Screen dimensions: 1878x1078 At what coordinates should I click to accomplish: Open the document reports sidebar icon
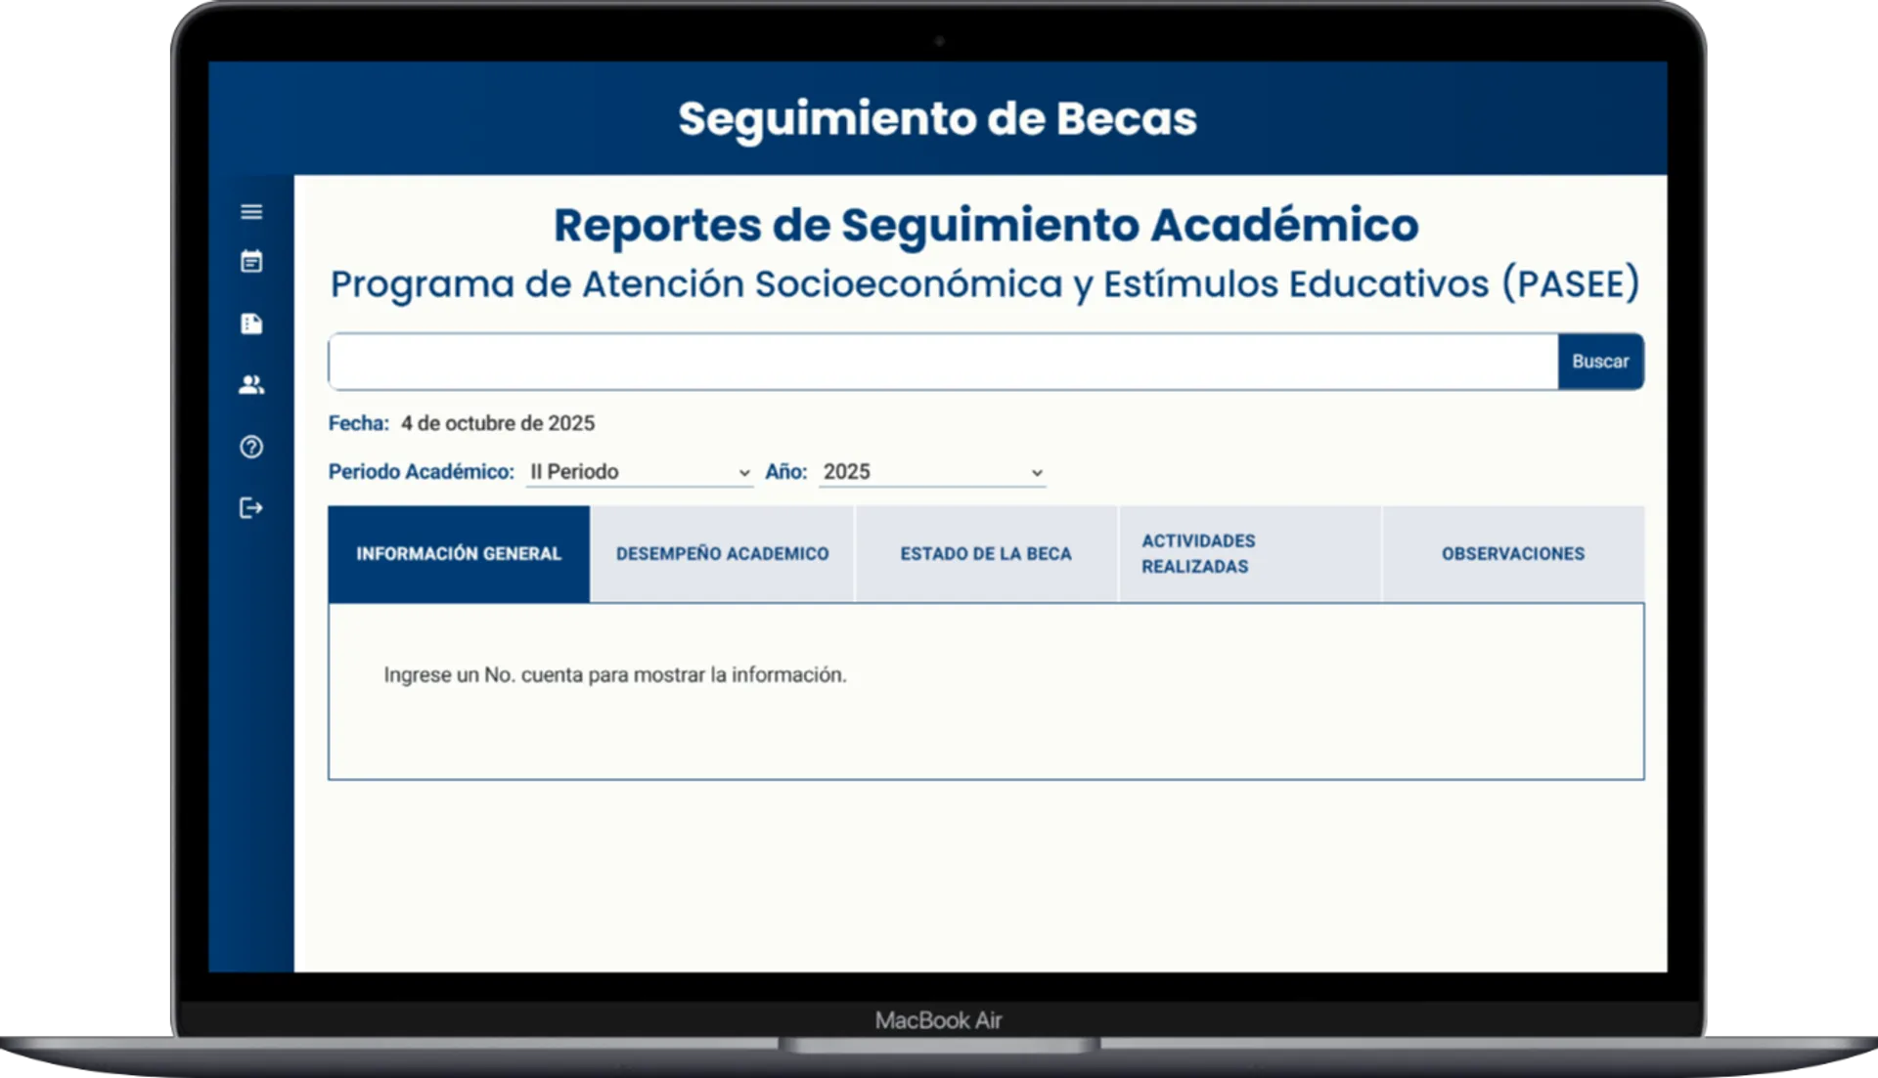click(x=251, y=323)
